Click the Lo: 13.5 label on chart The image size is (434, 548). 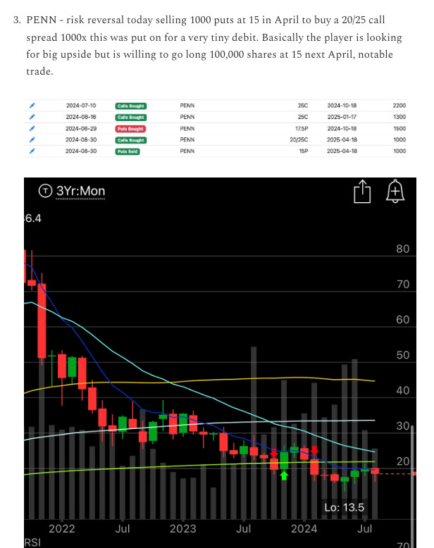(345, 507)
